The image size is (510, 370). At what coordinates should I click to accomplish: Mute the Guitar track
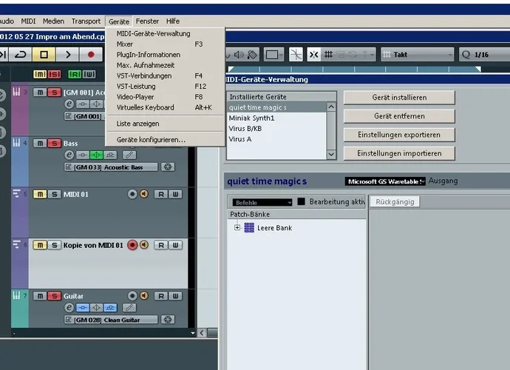coord(40,296)
